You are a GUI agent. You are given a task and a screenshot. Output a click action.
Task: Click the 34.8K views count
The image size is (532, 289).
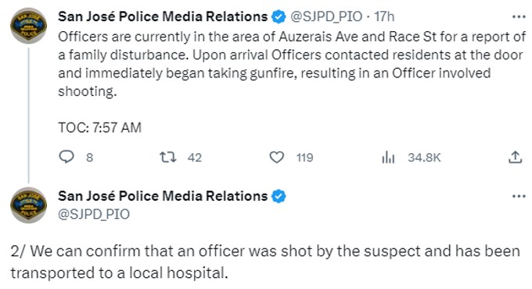[x=424, y=158]
